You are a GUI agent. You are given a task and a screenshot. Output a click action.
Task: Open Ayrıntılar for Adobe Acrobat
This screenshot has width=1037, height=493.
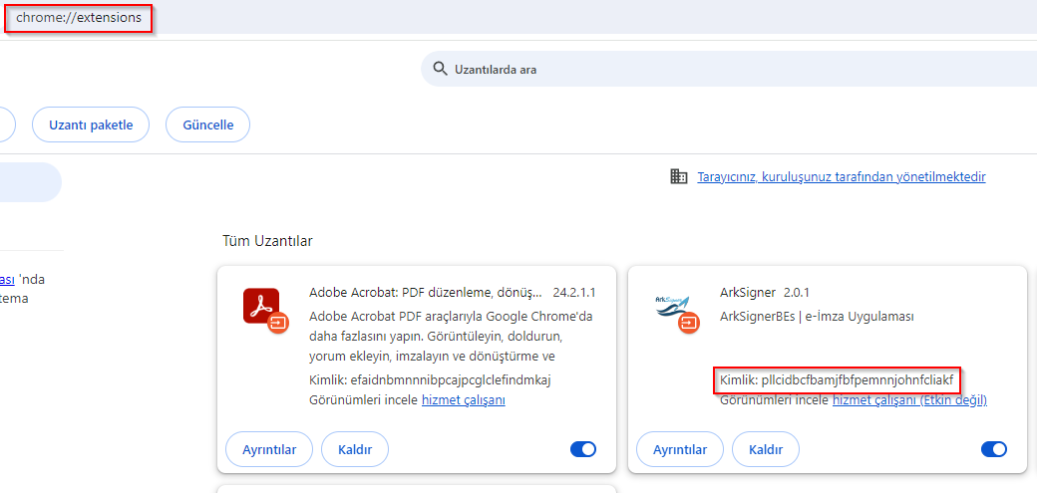coord(268,450)
